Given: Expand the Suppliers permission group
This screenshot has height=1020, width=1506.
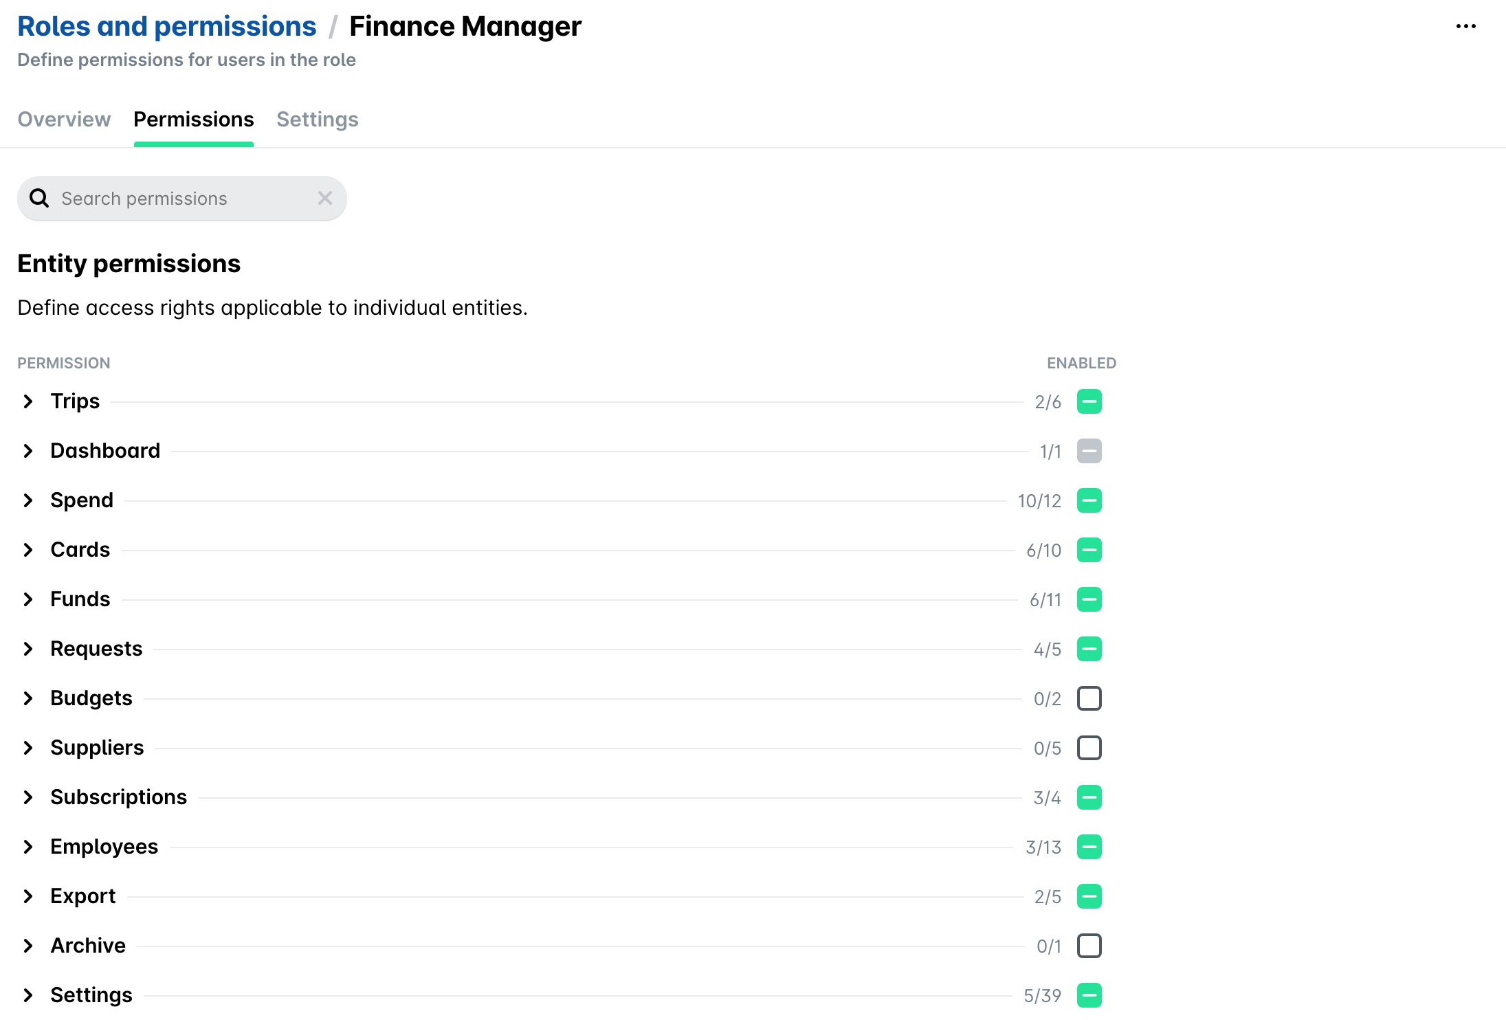Looking at the screenshot, I should (x=27, y=748).
